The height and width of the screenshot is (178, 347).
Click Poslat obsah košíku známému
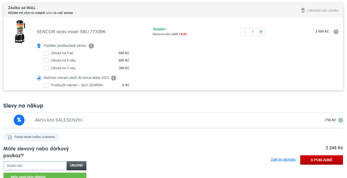point(31,137)
